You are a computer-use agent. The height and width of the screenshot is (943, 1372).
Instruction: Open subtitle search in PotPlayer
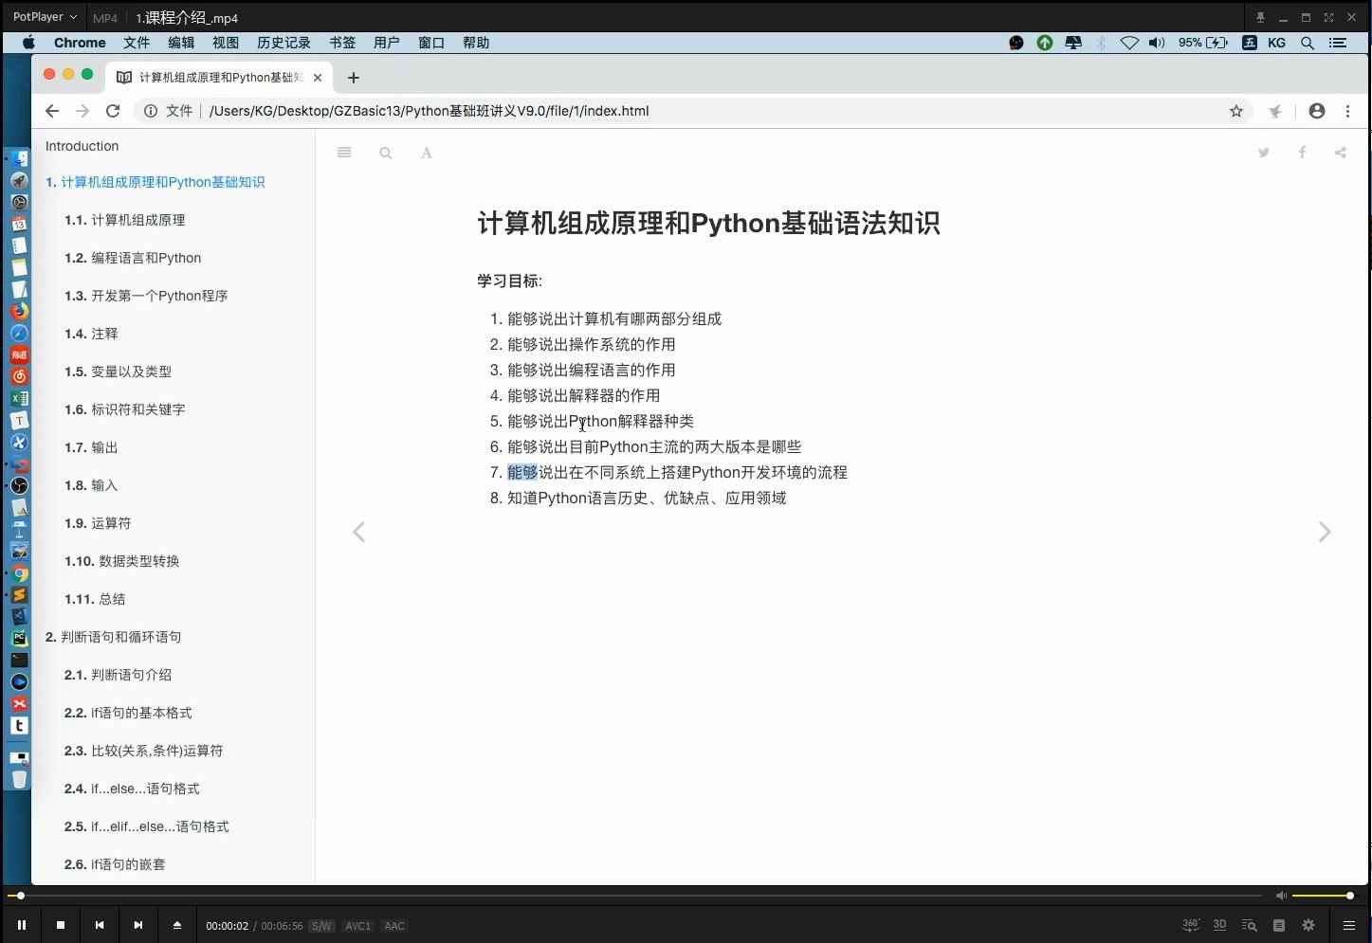pyautogui.click(x=1249, y=925)
